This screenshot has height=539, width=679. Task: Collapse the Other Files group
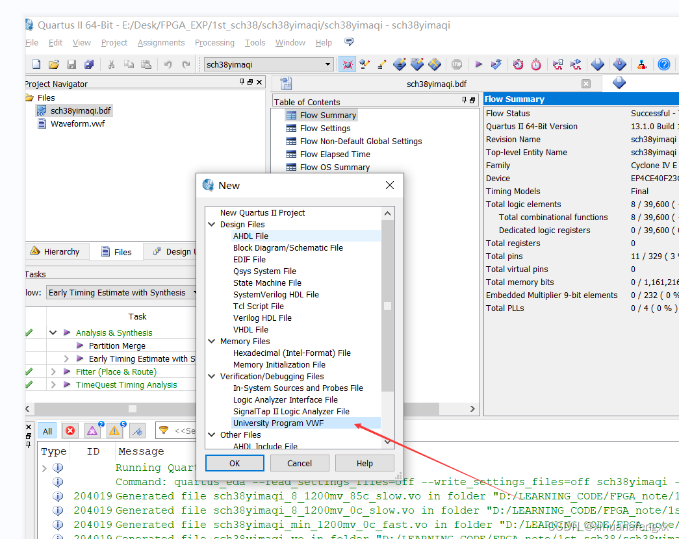(x=212, y=434)
